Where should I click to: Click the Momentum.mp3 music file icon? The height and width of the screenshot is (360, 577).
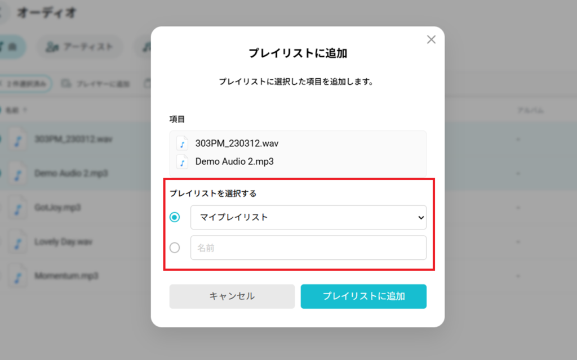coord(18,277)
